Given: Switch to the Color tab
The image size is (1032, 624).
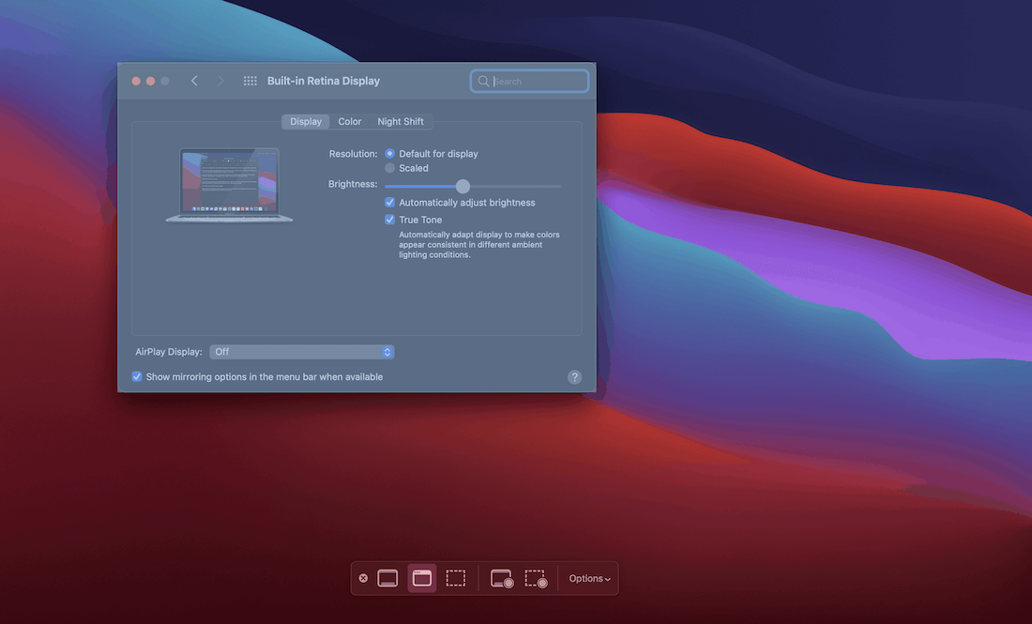Looking at the screenshot, I should [350, 122].
